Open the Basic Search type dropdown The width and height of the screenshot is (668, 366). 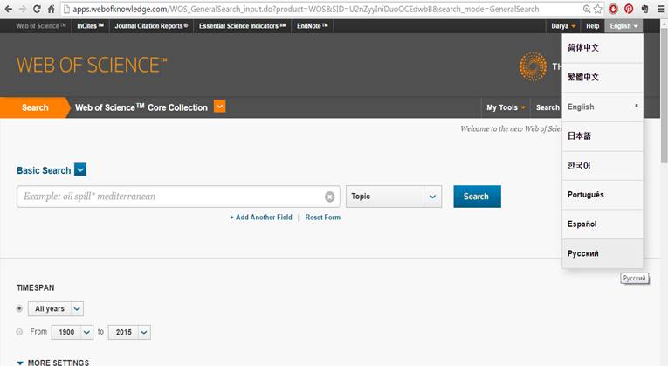pos(80,170)
